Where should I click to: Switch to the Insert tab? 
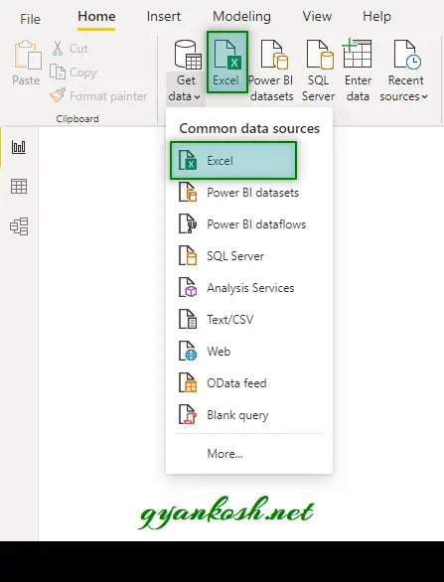click(164, 17)
